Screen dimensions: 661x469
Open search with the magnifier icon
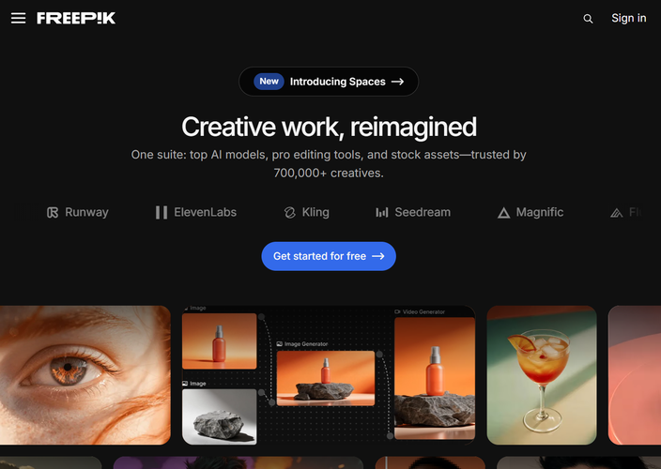pyautogui.click(x=588, y=19)
